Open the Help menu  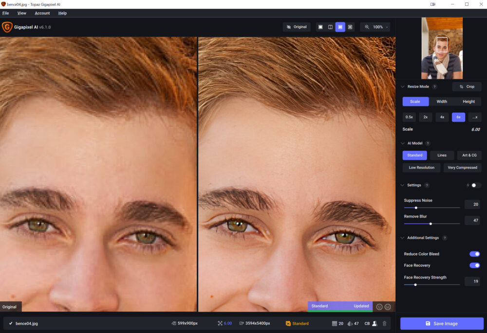click(x=62, y=13)
